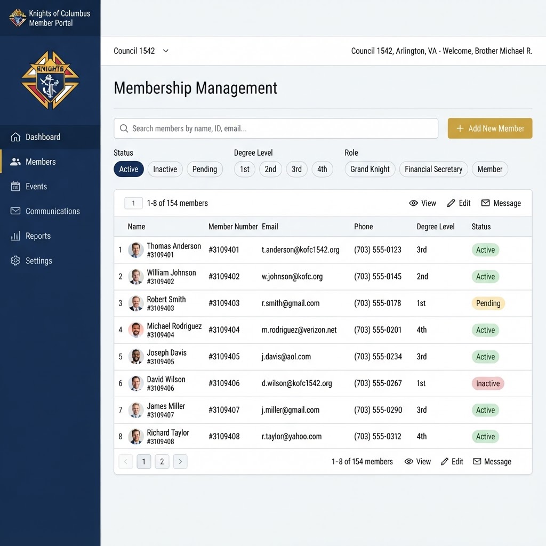This screenshot has height=546, width=546.
Task: Toggle the Inactive status filter
Action: coord(165,169)
